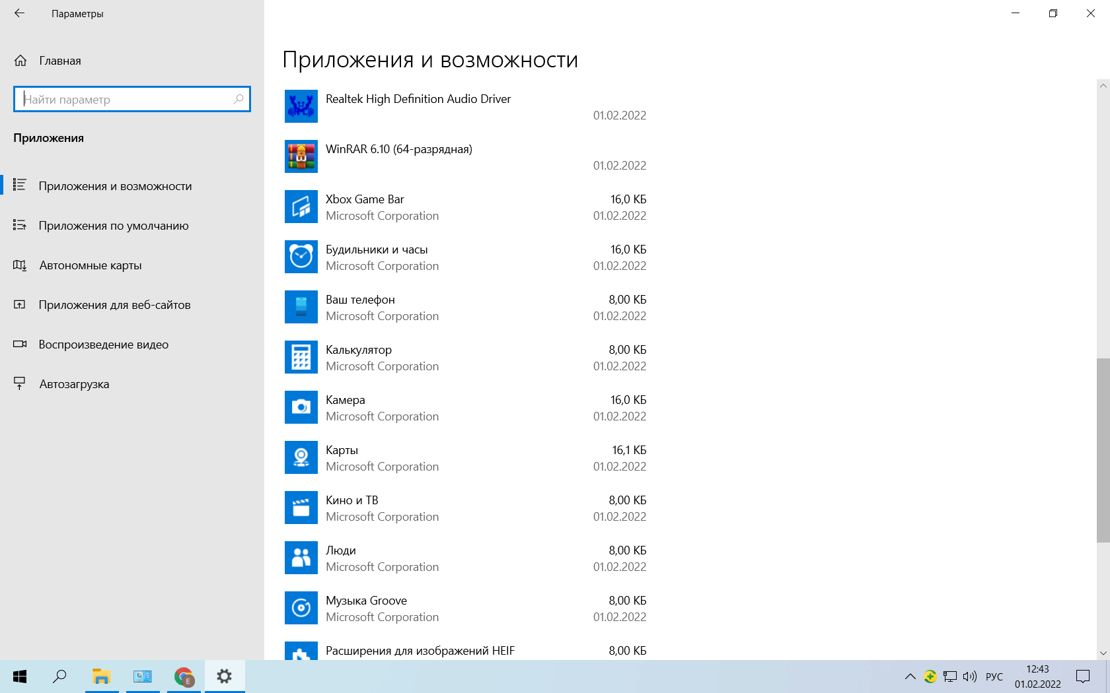Viewport: 1110px width, 693px height.
Task: Click the network tray icon
Action: tap(950, 676)
